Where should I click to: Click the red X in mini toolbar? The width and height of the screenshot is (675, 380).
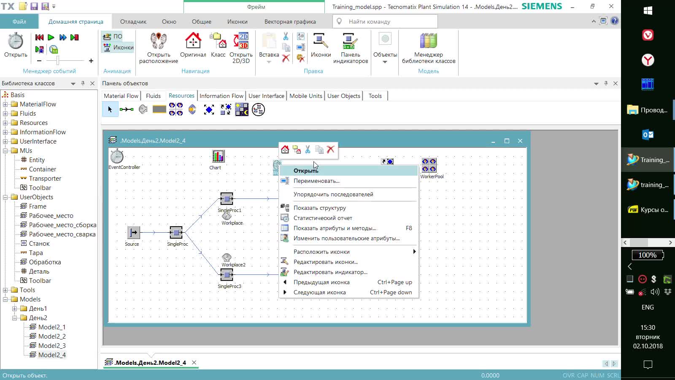[x=331, y=149]
